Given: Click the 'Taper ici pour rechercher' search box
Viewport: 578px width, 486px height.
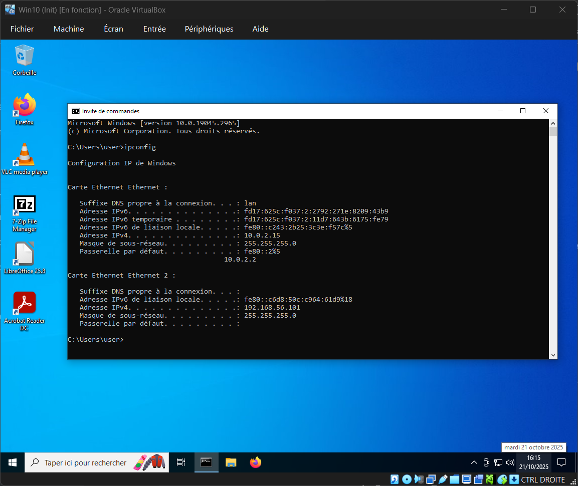Looking at the screenshot, I should (x=85, y=462).
